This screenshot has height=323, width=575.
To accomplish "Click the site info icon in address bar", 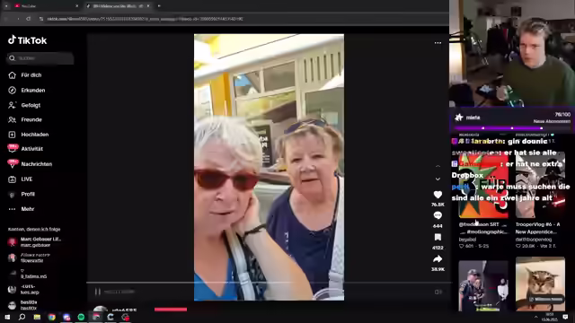I will click(41, 19).
